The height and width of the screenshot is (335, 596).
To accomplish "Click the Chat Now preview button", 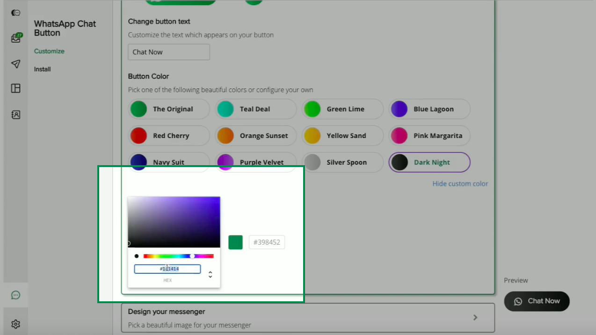I will 537,301.
